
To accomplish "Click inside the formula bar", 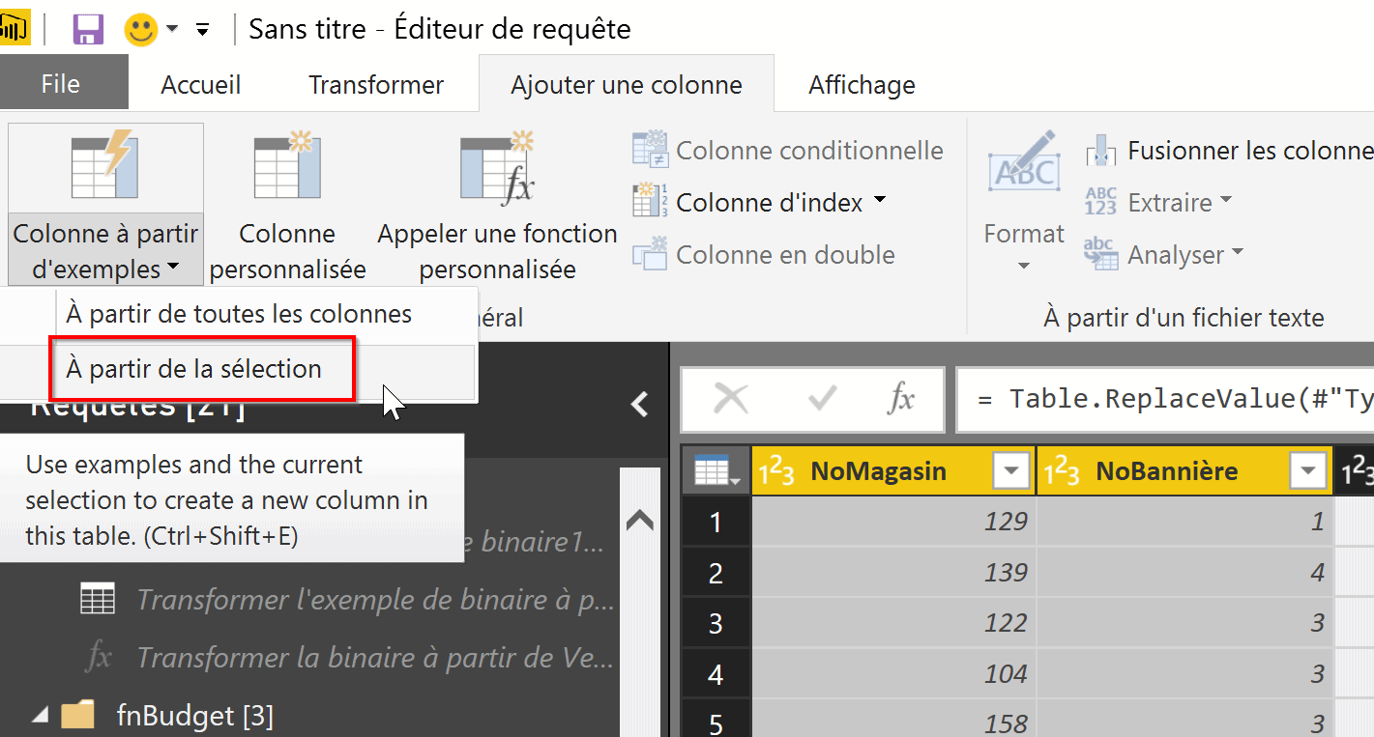I will pyautogui.click(x=1160, y=399).
